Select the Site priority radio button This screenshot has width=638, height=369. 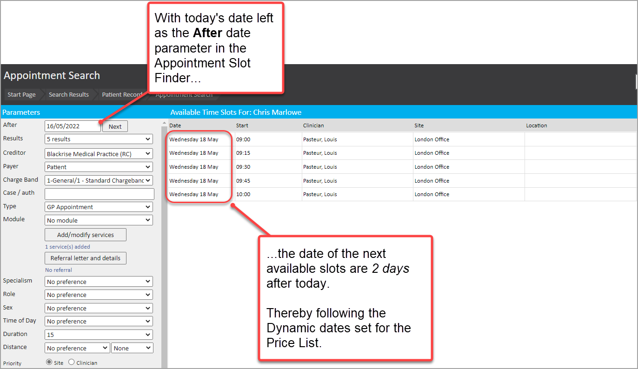(49, 362)
